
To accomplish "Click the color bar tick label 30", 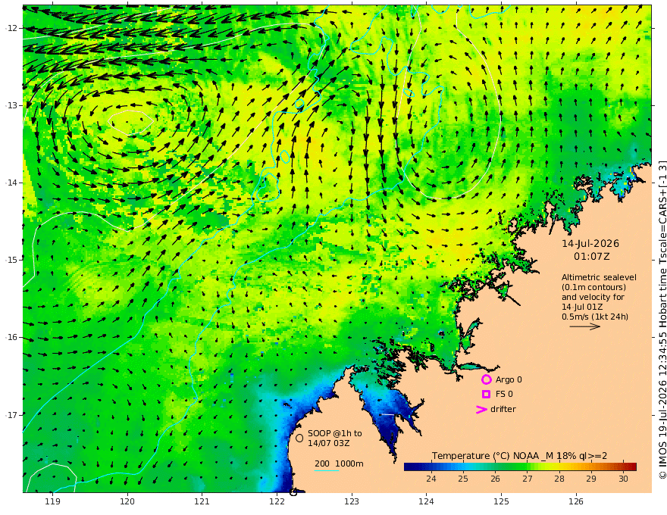I will (x=623, y=479).
